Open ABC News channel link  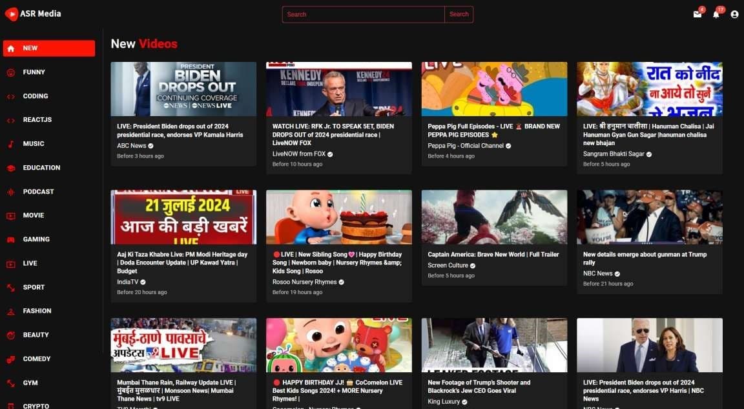(132, 146)
